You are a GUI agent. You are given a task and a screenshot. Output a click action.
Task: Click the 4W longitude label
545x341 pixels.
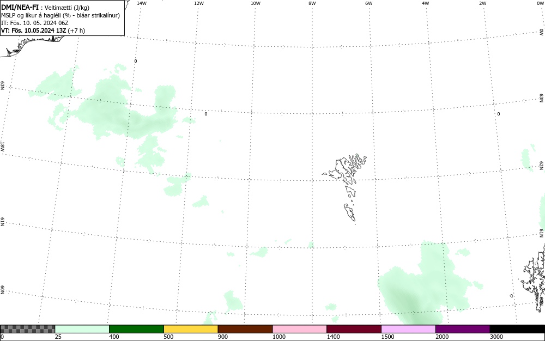426,3
